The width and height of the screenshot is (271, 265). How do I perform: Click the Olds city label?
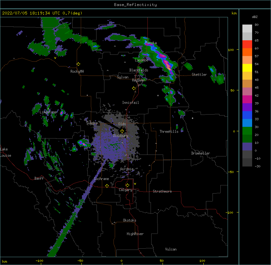(122, 124)
